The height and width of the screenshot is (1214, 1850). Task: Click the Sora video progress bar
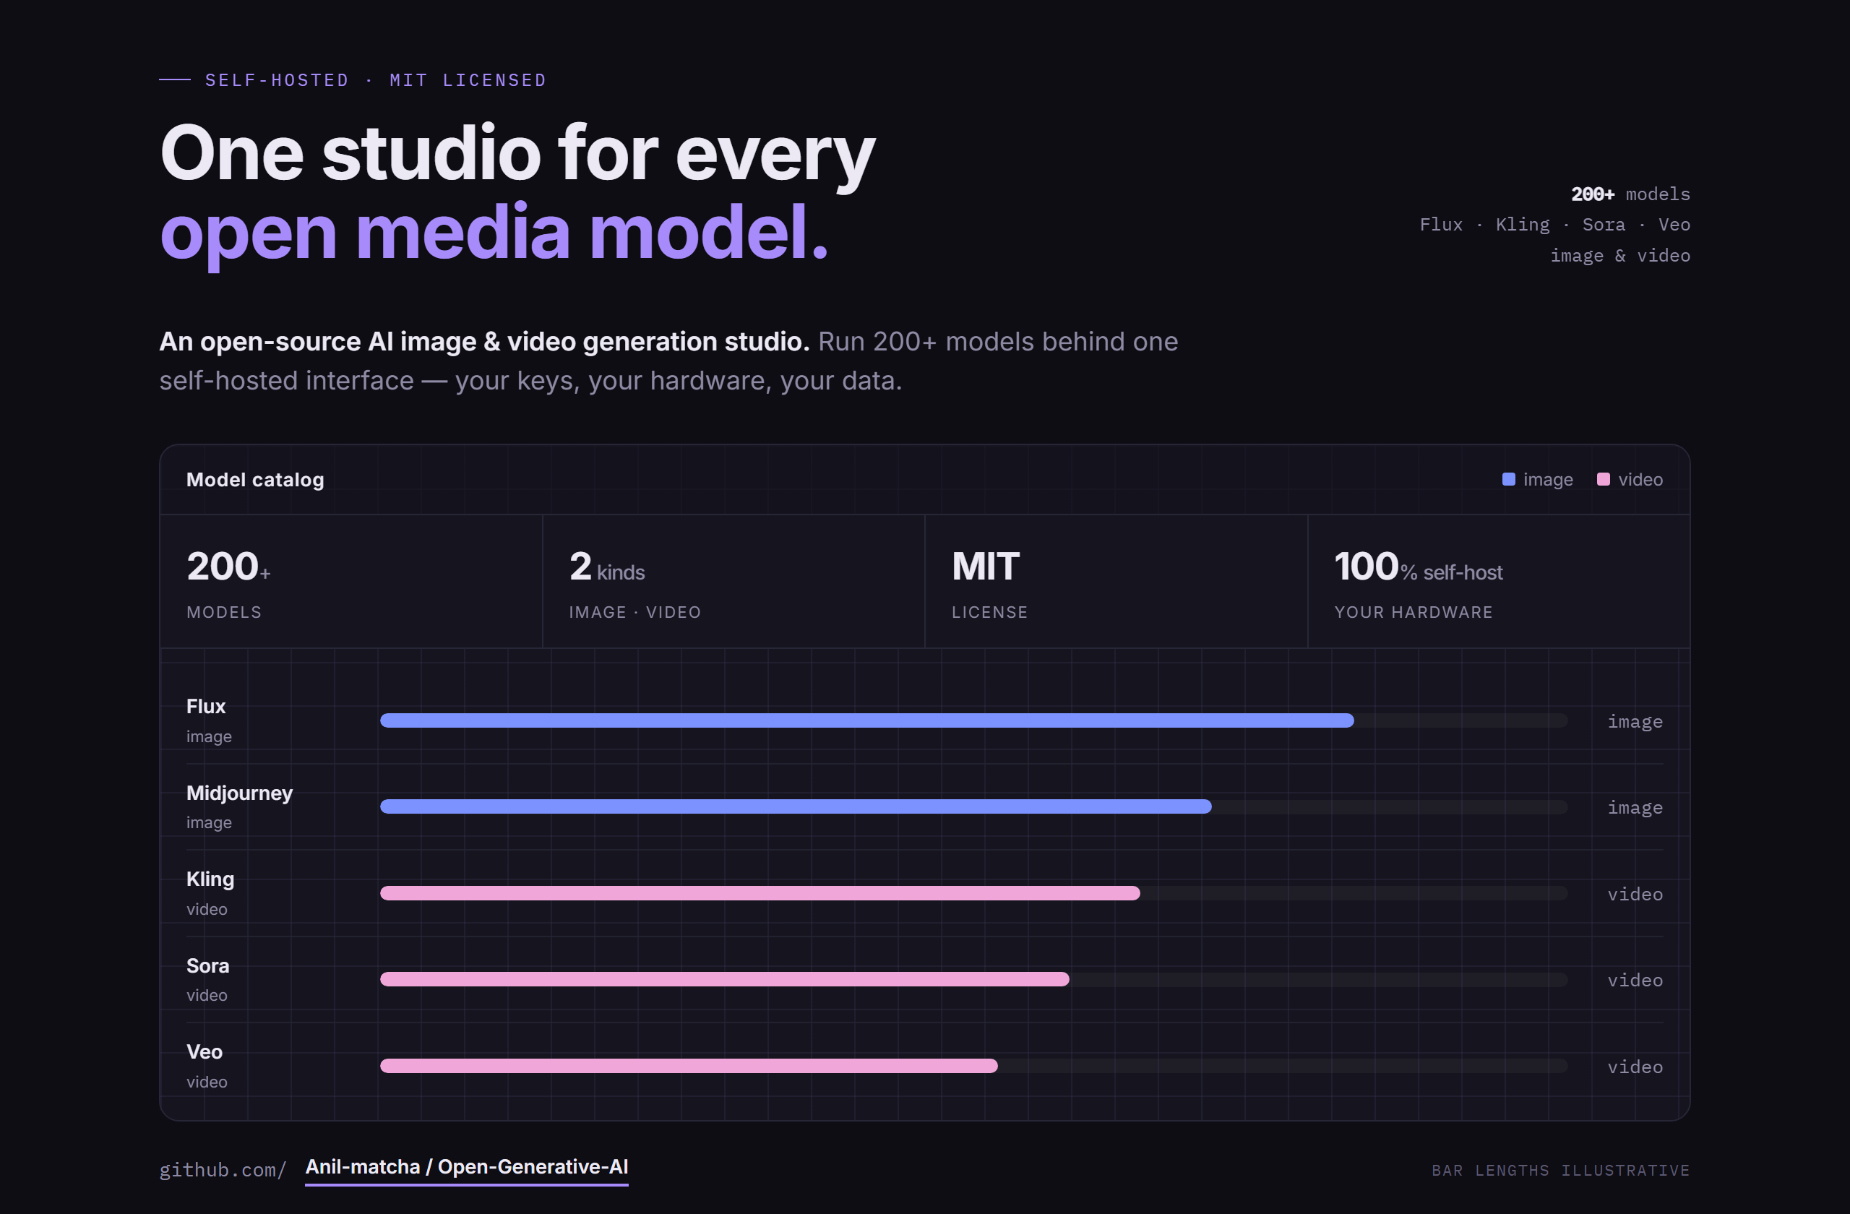click(x=973, y=979)
